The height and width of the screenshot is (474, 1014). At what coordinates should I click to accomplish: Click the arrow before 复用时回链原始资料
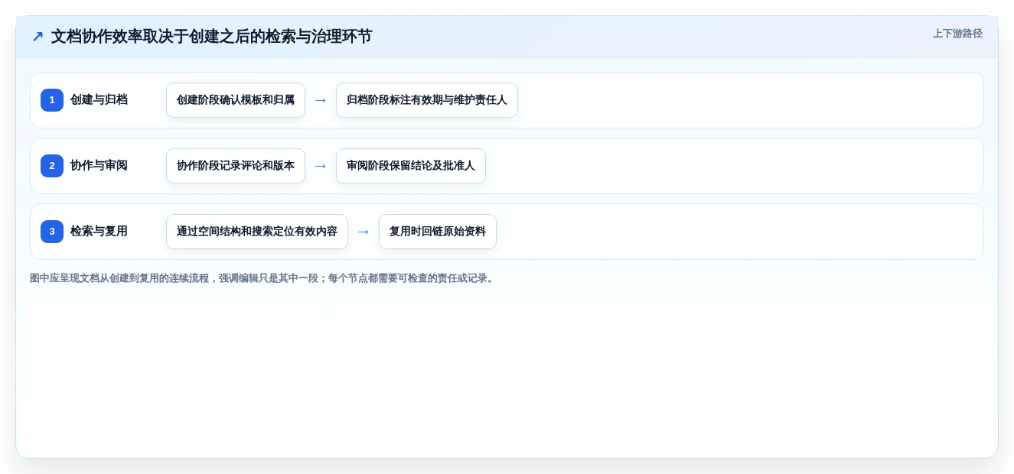364,232
